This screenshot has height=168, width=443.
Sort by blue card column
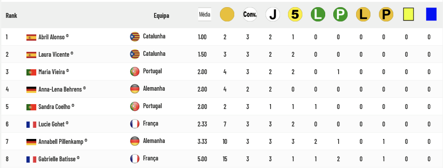click(x=431, y=14)
